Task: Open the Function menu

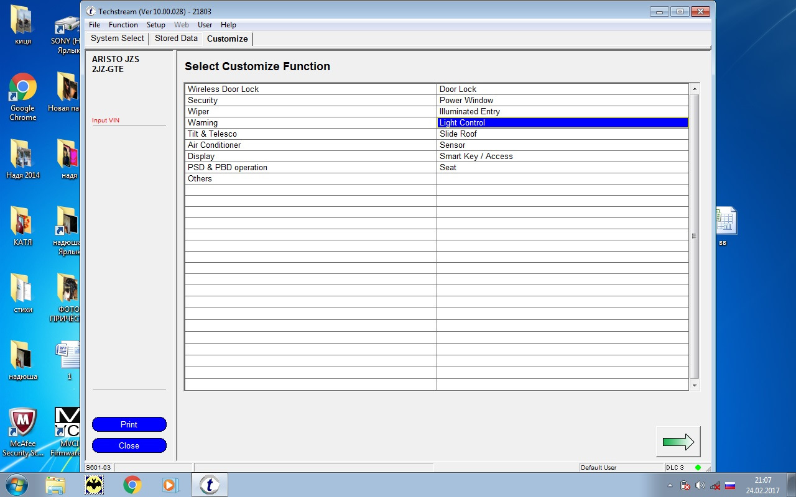Action: [x=123, y=25]
